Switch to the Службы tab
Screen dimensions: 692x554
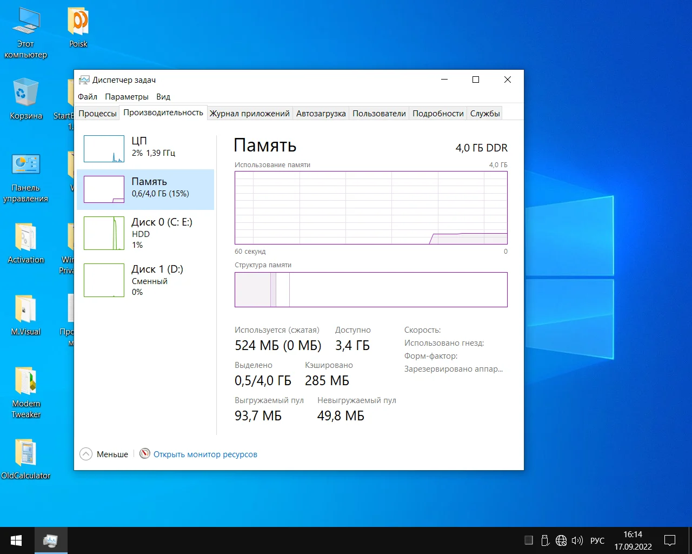tap(485, 114)
